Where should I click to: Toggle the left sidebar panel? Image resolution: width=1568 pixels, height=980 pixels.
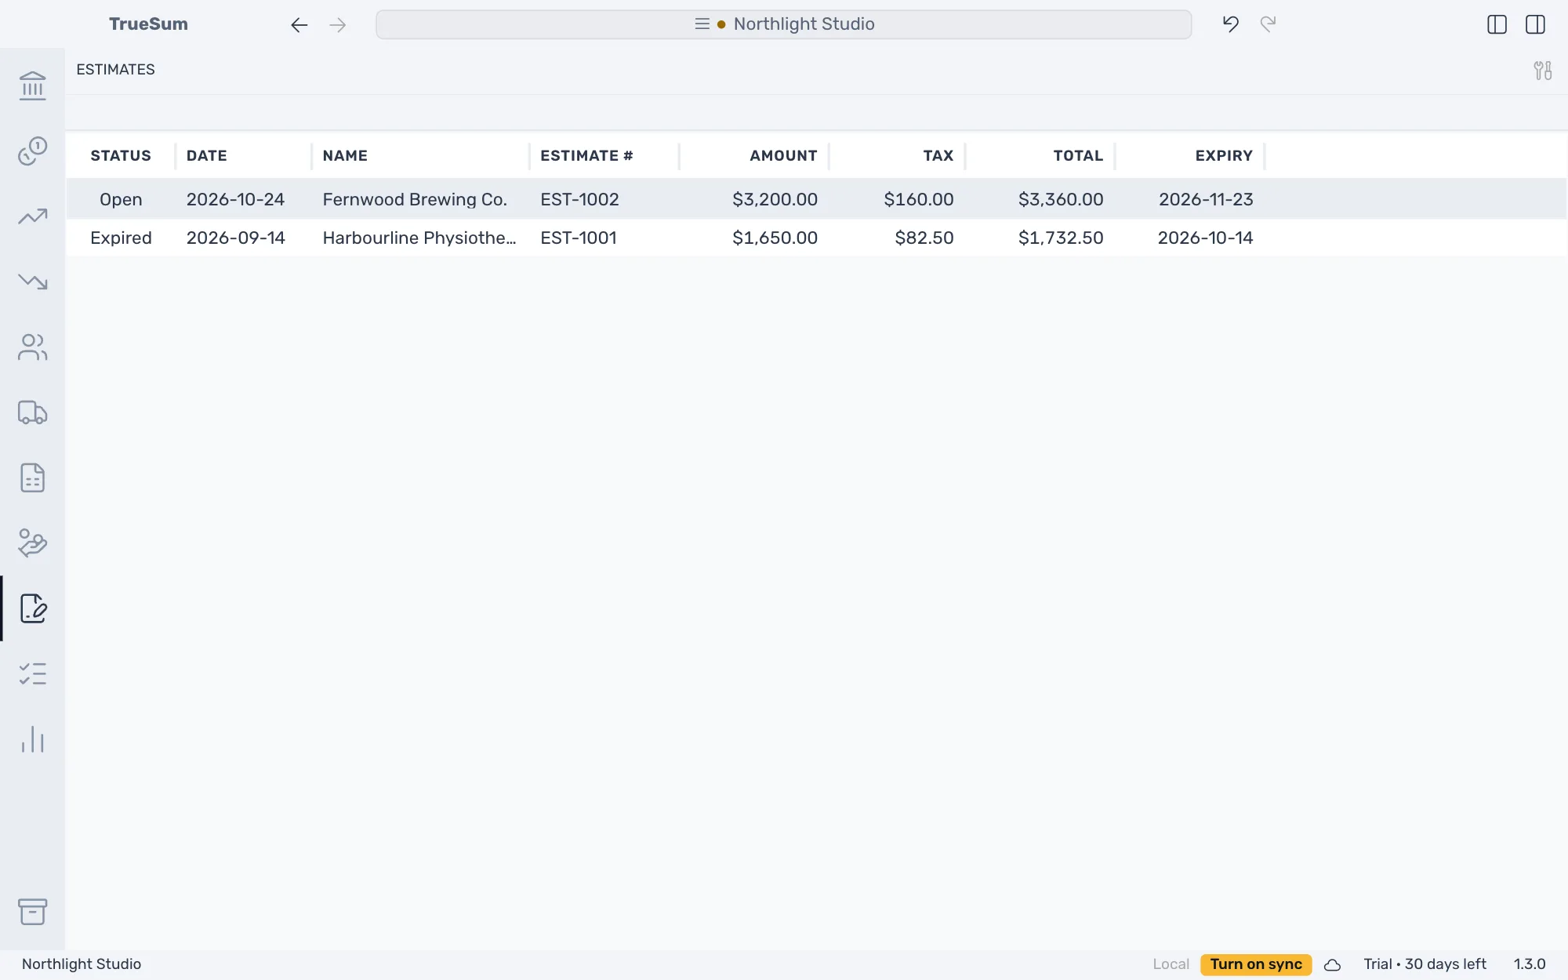point(1497,24)
